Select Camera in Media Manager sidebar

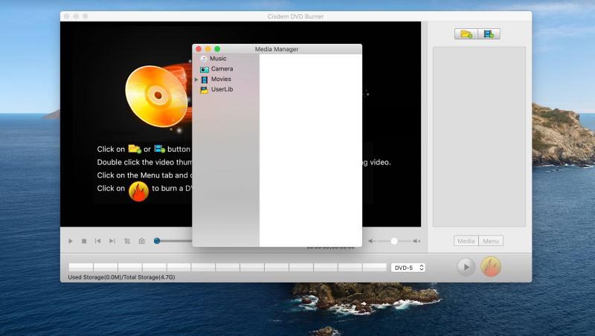pyautogui.click(x=222, y=68)
